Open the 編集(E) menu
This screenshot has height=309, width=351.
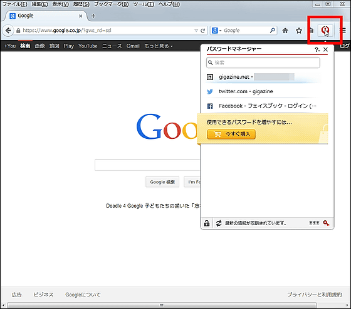(x=39, y=4)
